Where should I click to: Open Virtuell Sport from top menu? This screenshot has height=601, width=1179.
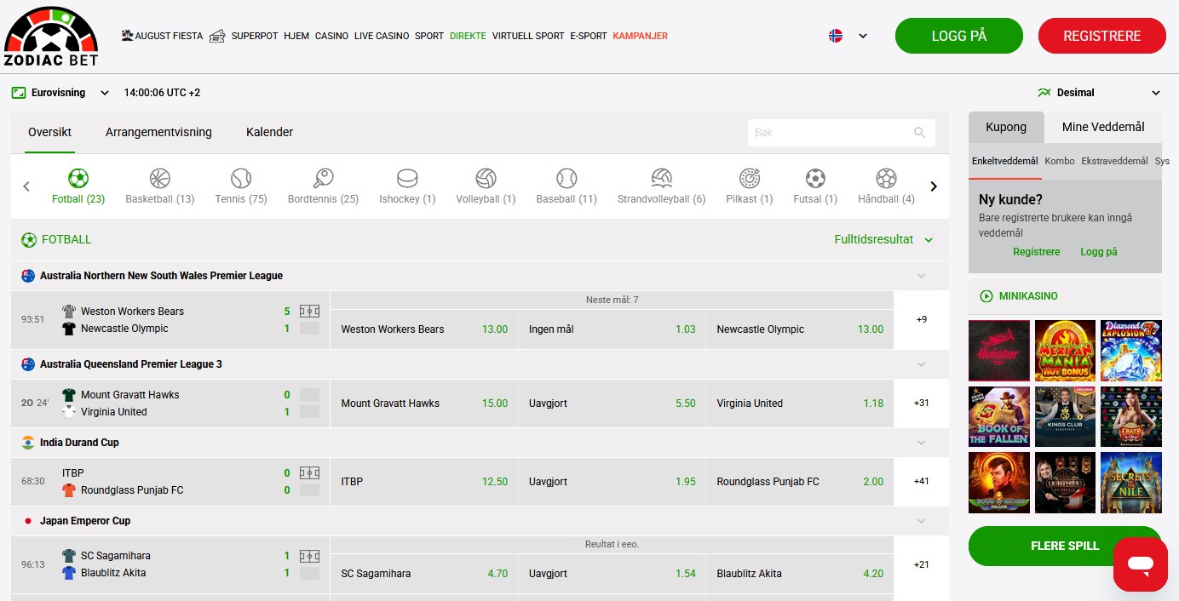pyautogui.click(x=528, y=36)
